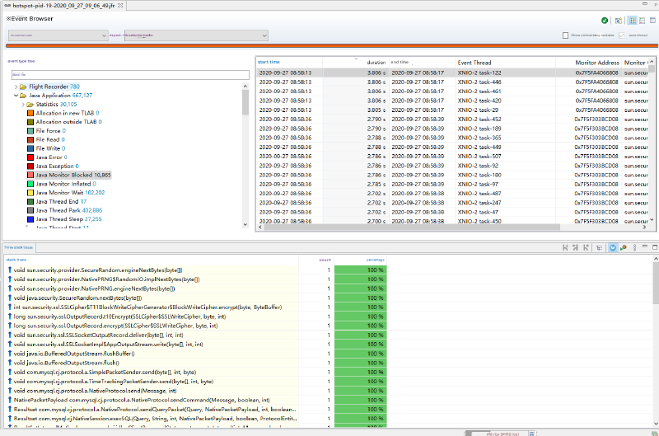Click the first frame group icon in stack trace toolbar
The image size is (659, 436).
(565, 247)
